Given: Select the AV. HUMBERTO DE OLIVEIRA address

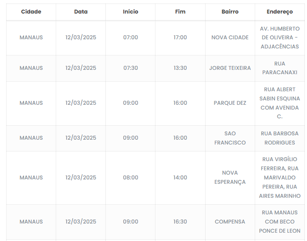Looking at the screenshot, I should [280, 38].
